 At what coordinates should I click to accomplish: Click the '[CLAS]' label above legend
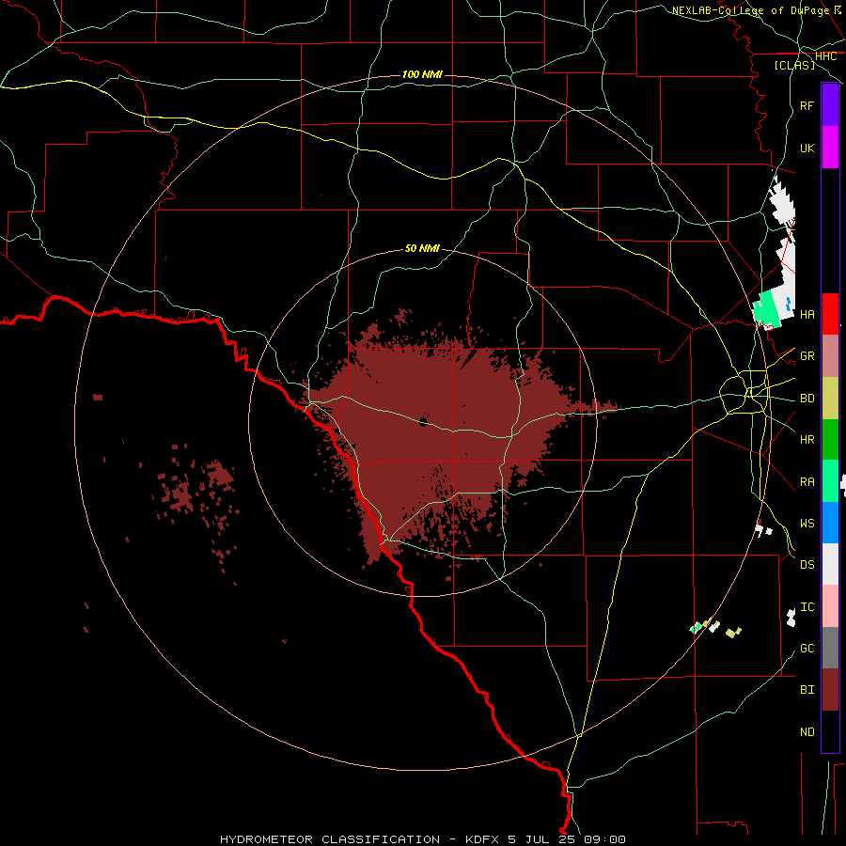(794, 66)
